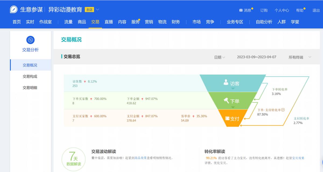
Task: Click the 交易波动解读 heading
Action: point(104,152)
